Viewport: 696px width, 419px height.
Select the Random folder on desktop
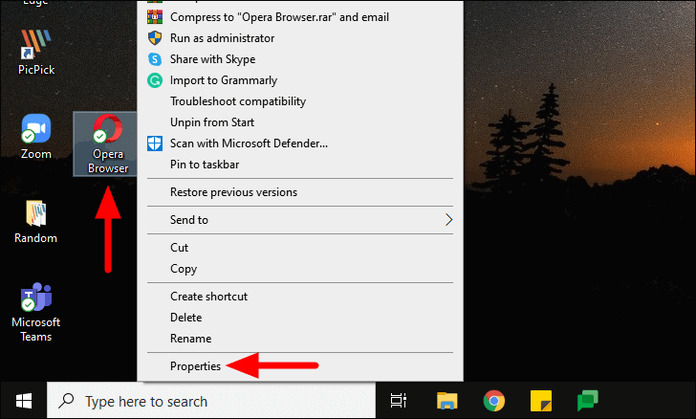tap(36, 222)
